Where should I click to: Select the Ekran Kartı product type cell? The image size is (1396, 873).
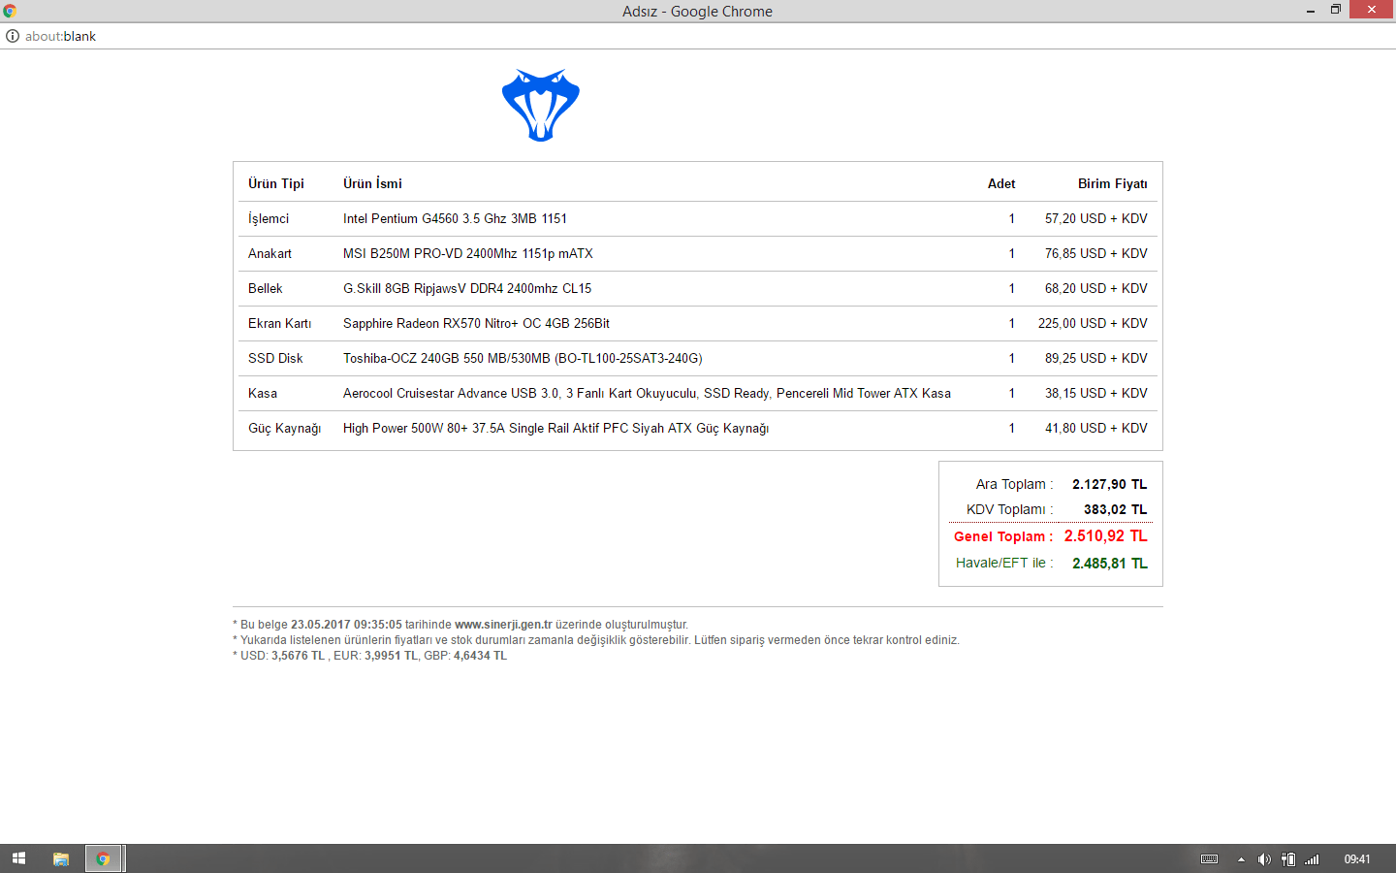coord(280,323)
